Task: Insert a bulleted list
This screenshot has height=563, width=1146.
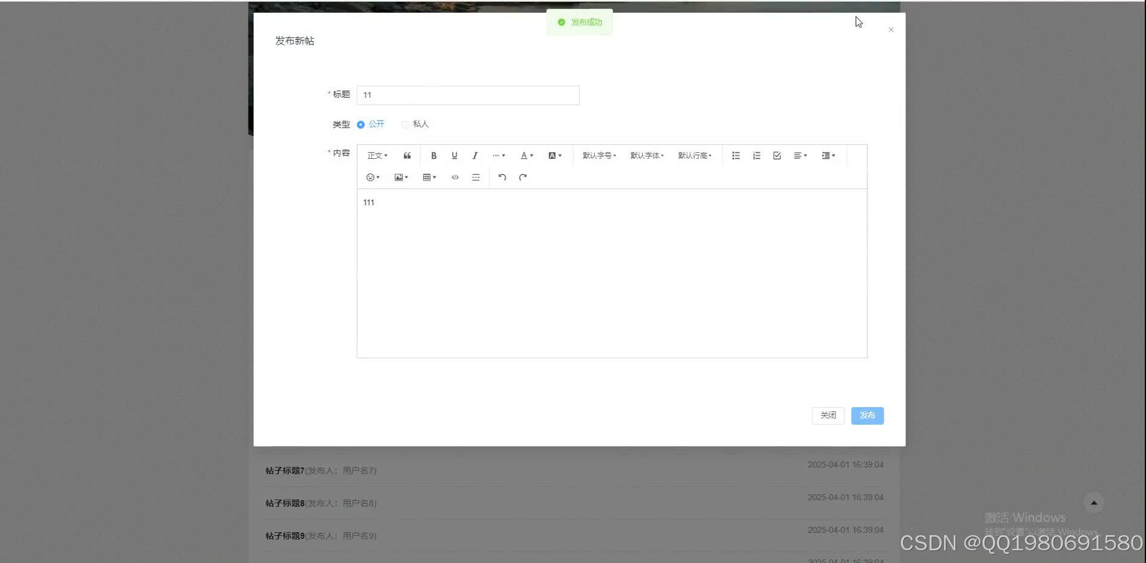Action: pos(736,156)
